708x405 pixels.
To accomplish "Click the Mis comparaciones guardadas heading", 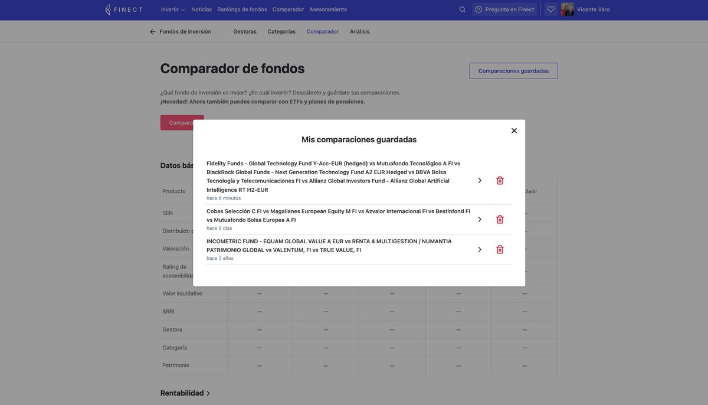I will (359, 140).
